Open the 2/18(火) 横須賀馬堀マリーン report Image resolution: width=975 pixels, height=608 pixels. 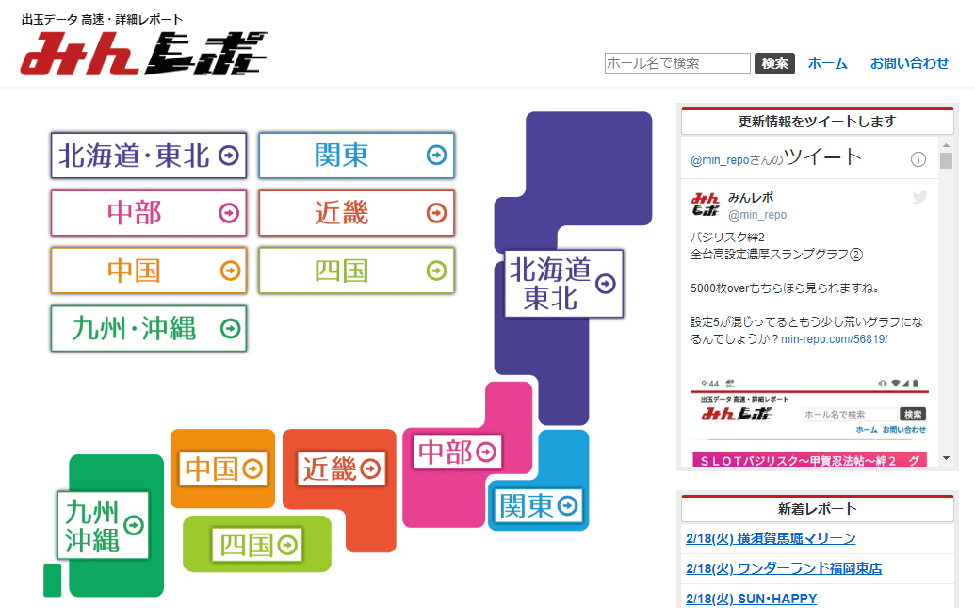click(771, 538)
